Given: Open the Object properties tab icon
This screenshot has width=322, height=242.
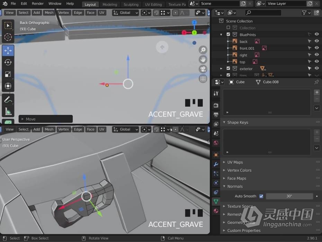Looking at the screenshot, I should pyautogui.click(x=216, y=155).
